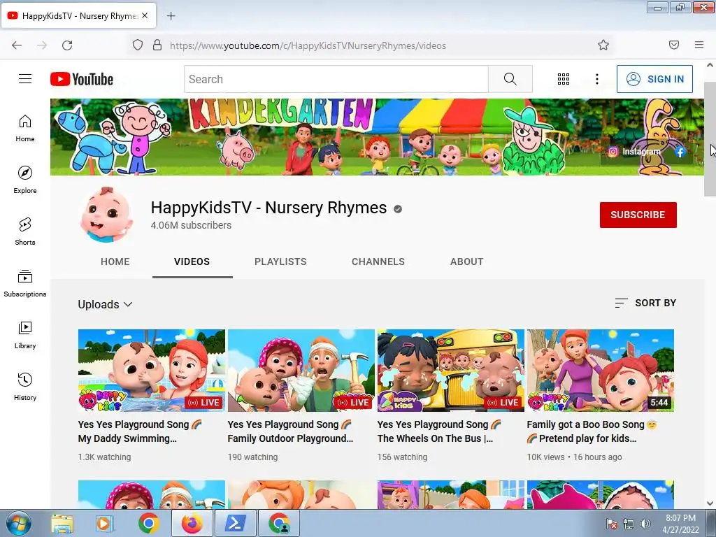The height and width of the screenshot is (537, 716).
Task: Open Shorts in the sidebar
Action: click(25, 231)
